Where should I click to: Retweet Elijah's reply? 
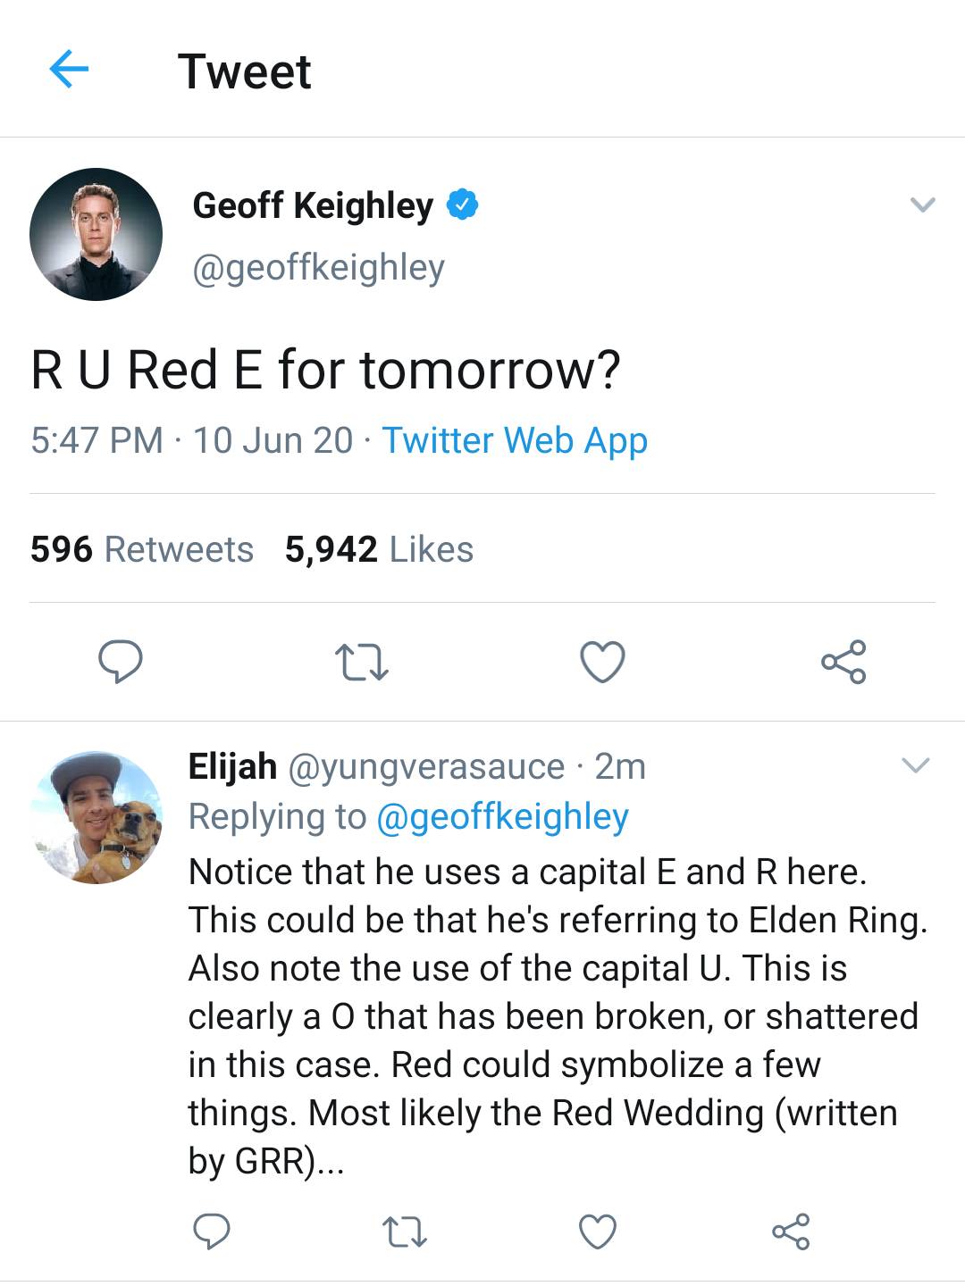pyautogui.click(x=405, y=1232)
